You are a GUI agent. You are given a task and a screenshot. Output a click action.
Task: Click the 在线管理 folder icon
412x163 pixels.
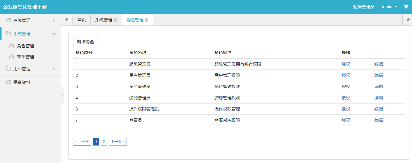[8, 20]
